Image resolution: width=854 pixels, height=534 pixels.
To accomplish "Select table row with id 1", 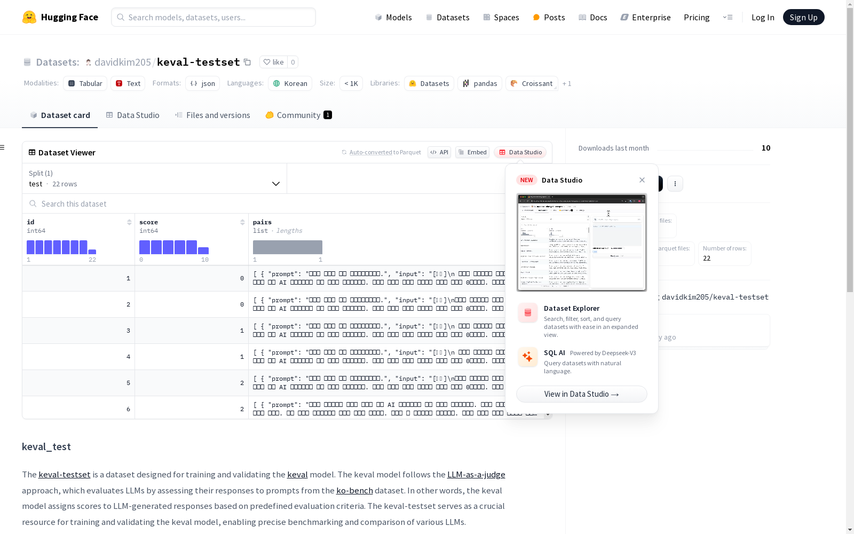I will (264, 278).
